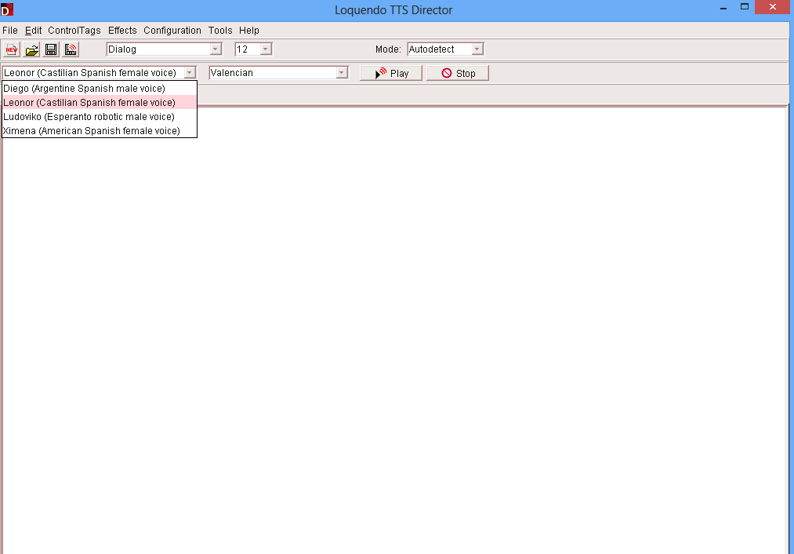Click the Save floppy disk icon
This screenshot has width=794, height=554.
[51, 49]
